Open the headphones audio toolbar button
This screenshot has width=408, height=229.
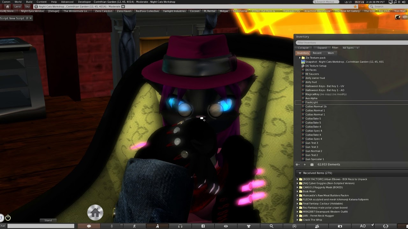click(x=180, y=226)
